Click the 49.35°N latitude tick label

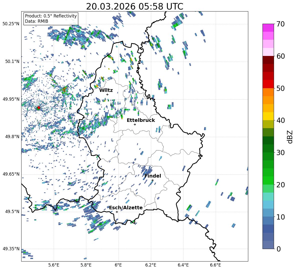point(11,249)
